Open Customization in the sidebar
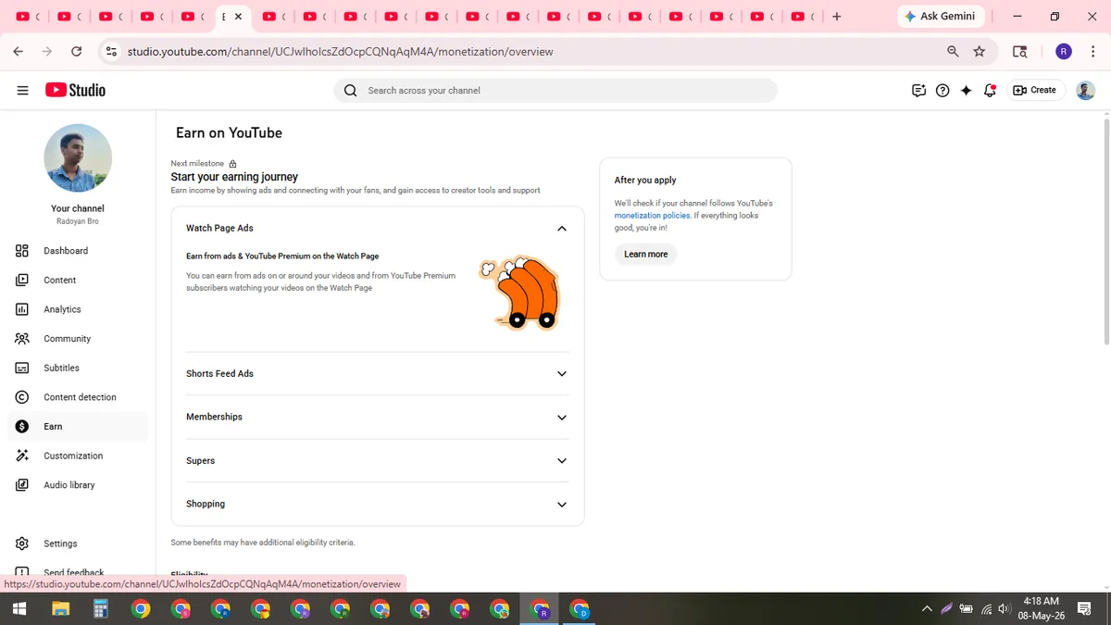 click(78, 456)
